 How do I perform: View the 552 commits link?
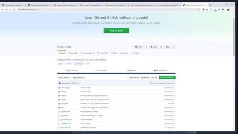72,70
